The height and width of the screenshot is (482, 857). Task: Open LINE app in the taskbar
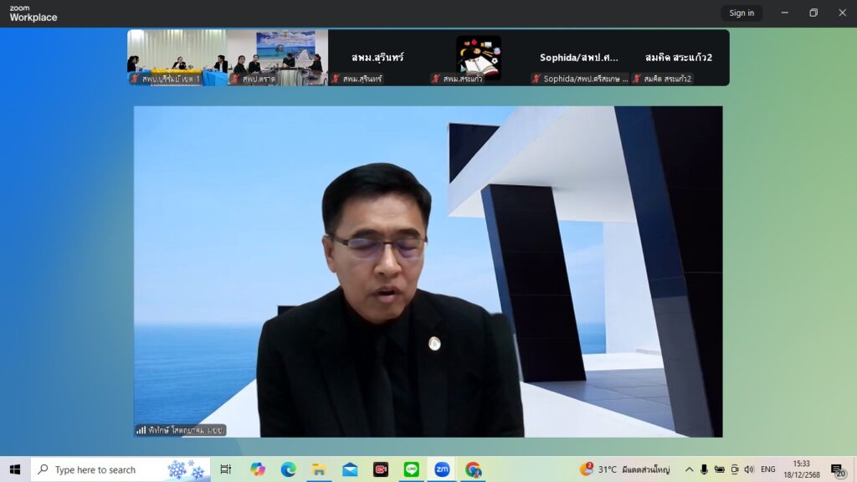coord(411,469)
